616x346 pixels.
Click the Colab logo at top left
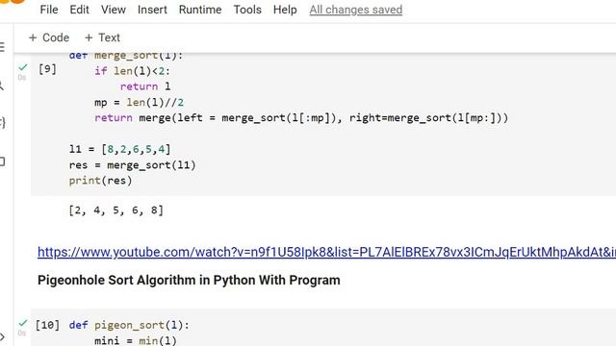(x=13, y=2)
